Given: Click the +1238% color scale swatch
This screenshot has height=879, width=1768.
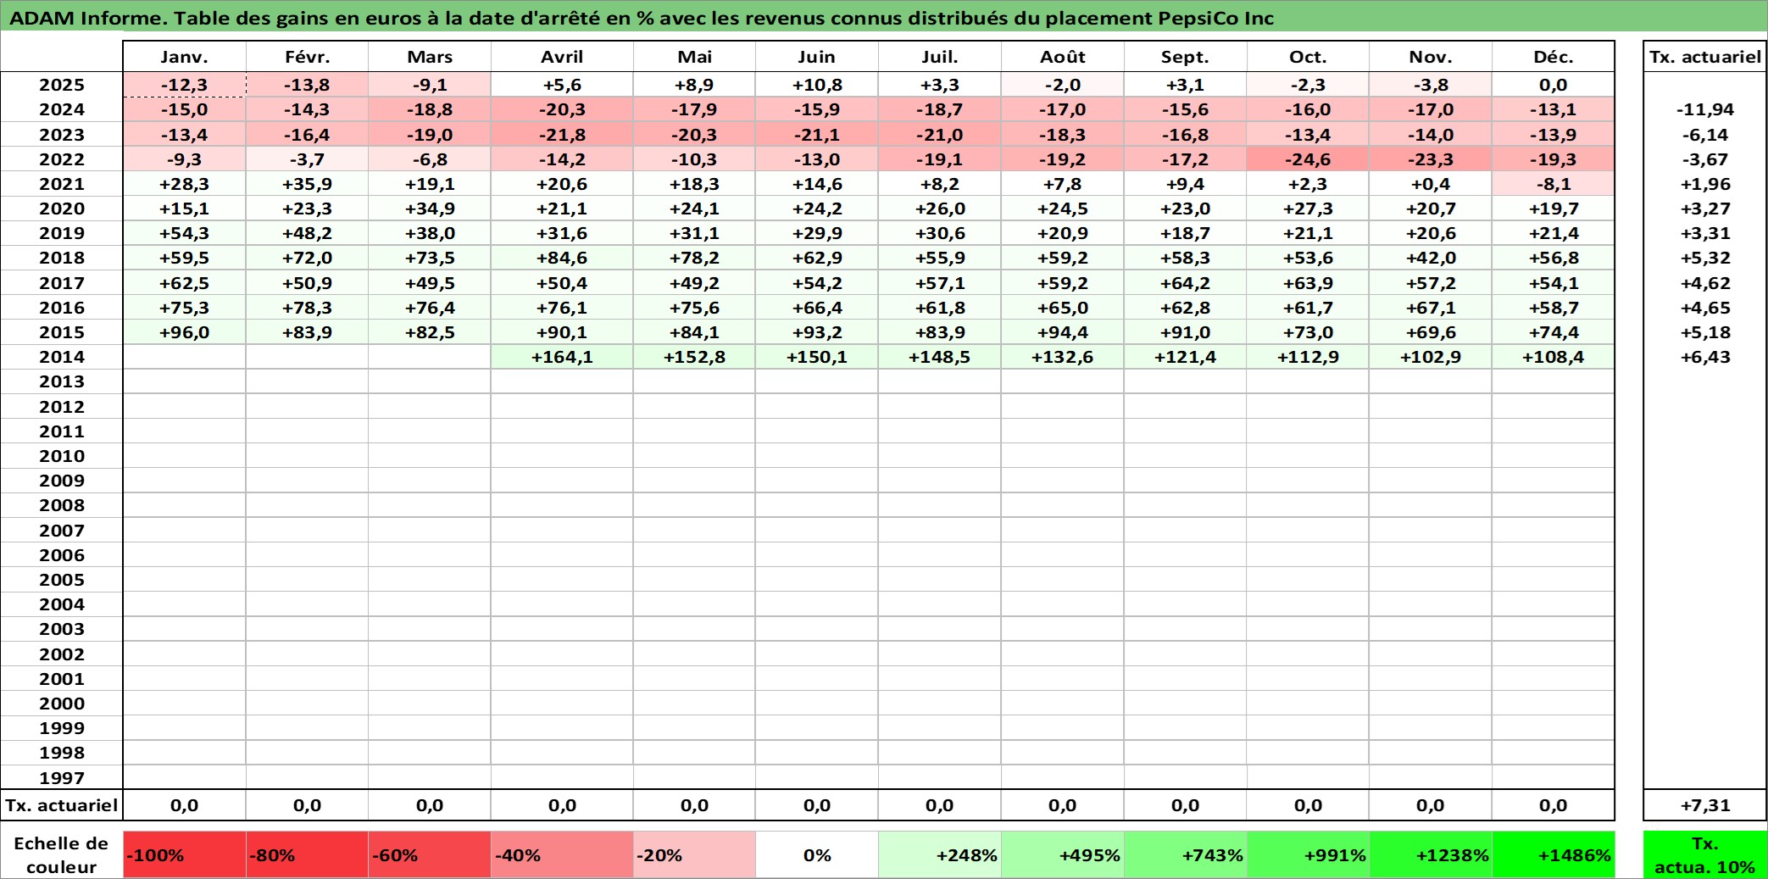Looking at the screenshot, I should 1430,854.
